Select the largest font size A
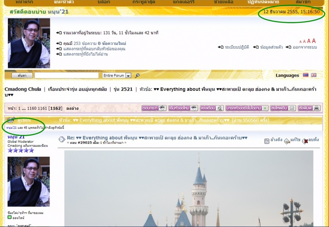The image size is (329, 227). (x=314, y=41)
